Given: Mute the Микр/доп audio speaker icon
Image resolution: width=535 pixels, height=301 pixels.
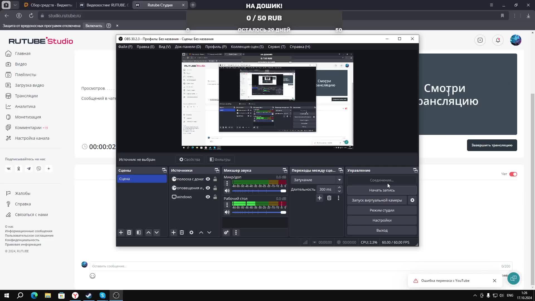Looking at the screenshot, I should 227,191.
